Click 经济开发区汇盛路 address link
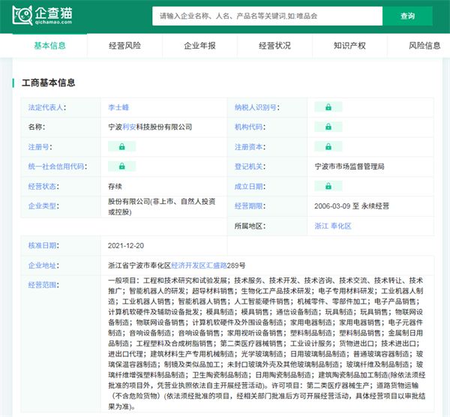The width and height of the screenshot is (450, 417). (x=200, y=265)
